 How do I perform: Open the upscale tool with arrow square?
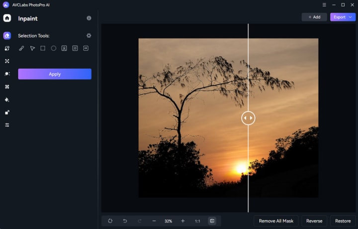coord(7,112)
